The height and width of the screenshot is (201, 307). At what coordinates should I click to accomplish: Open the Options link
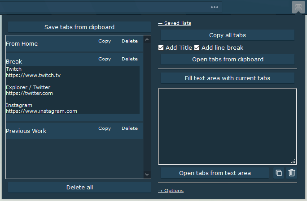coord(171,191)
